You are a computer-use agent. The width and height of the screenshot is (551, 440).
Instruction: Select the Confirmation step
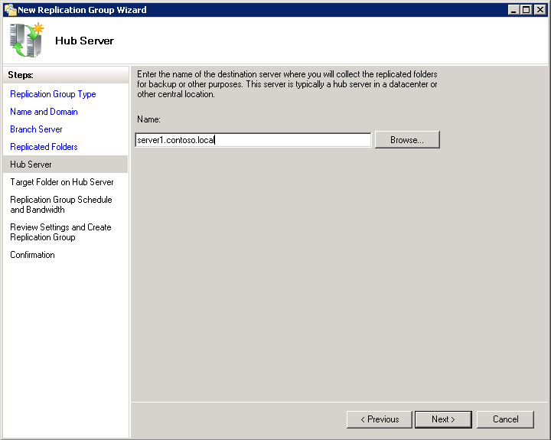(x=32, y=255)
